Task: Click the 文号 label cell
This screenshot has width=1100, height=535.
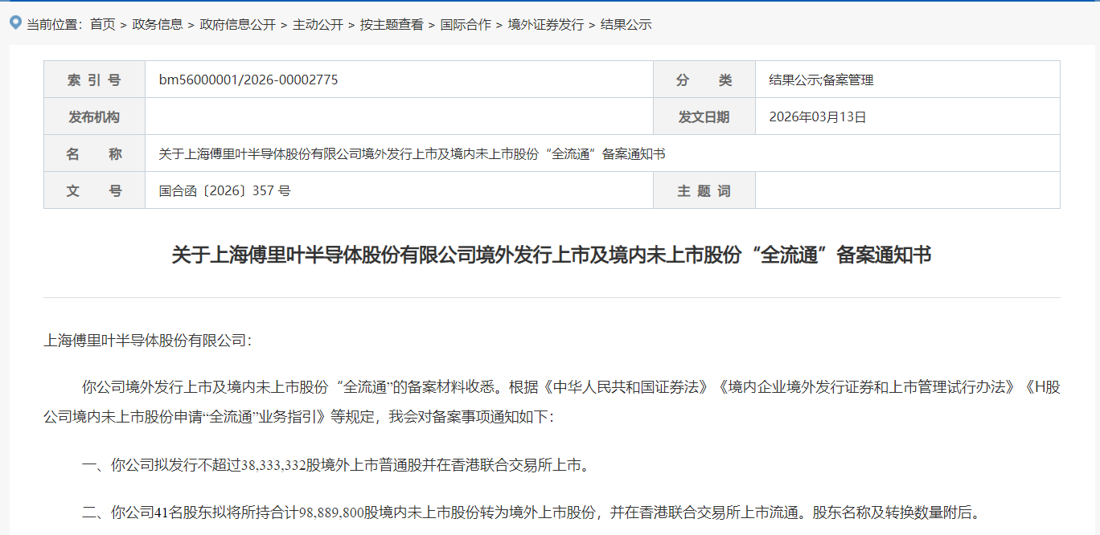Action: pyautogui.click(x=94, y=190)
